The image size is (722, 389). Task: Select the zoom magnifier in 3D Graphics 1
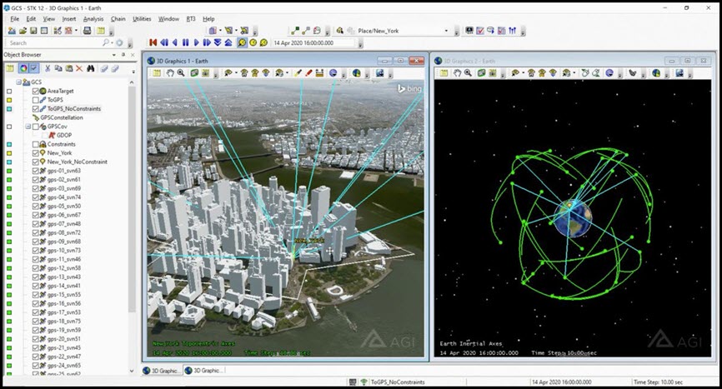[181, 73]
